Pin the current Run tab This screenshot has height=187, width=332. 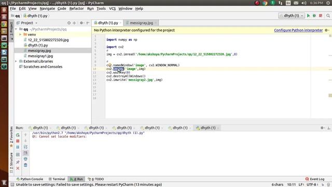point(18,162)
